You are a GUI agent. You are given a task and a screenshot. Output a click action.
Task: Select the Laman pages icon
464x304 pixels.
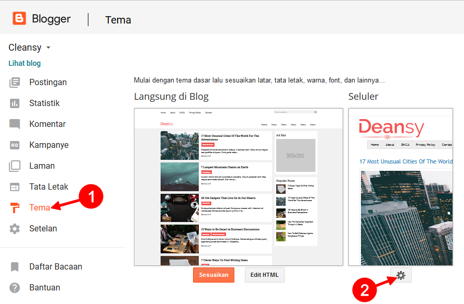coord(15,166)
